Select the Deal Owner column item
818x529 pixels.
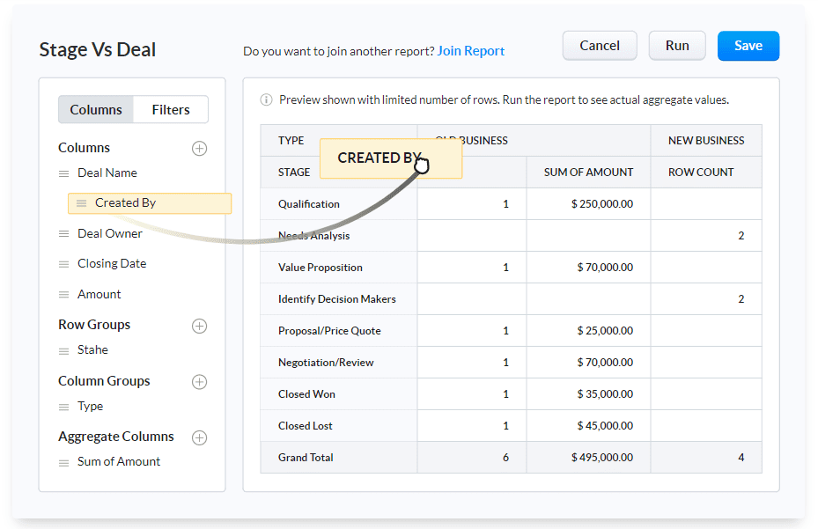coord(110,234)
